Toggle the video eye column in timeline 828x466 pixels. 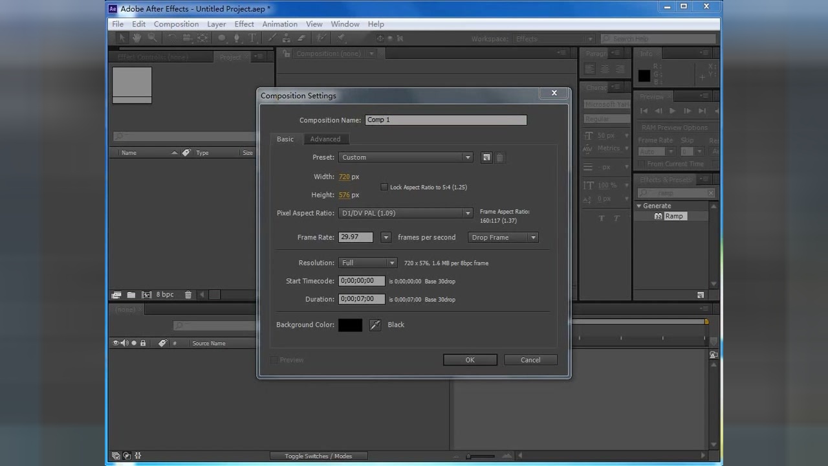[x=116, y=343]
